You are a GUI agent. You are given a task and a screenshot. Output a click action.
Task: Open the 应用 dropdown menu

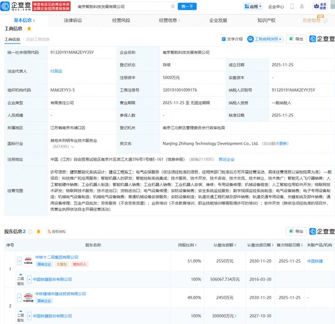tap(253, 7)
